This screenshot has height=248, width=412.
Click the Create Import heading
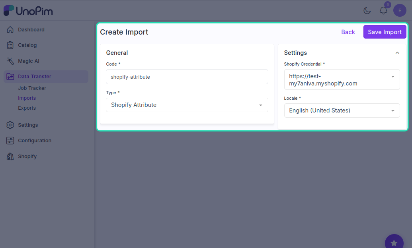click(x=124, y=32)
